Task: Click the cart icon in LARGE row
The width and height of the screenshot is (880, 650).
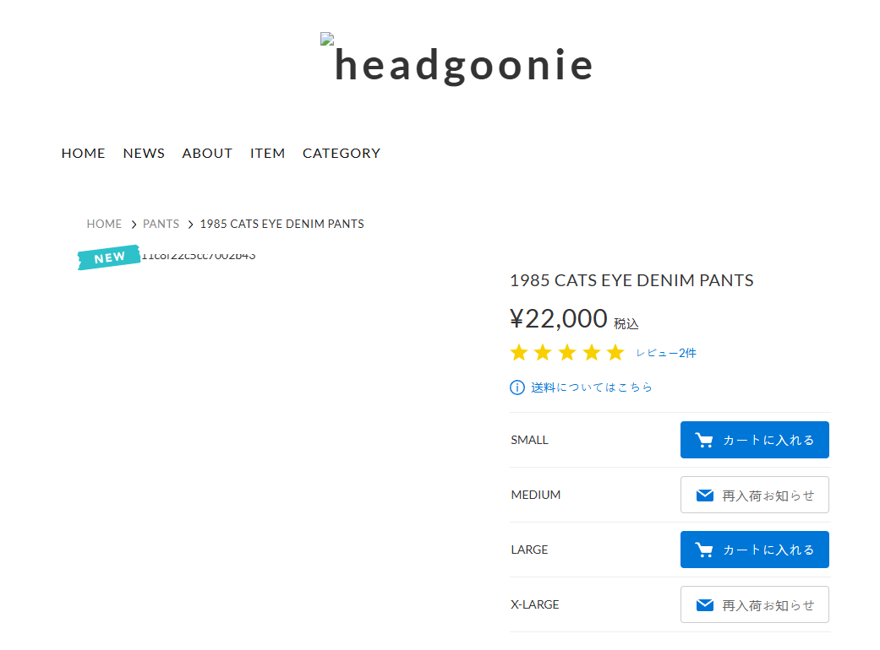Action: pos(704,550)
